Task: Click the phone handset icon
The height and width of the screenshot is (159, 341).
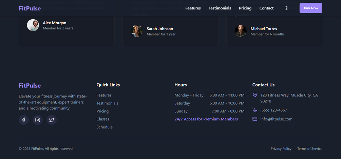Action: pos(255,110)
